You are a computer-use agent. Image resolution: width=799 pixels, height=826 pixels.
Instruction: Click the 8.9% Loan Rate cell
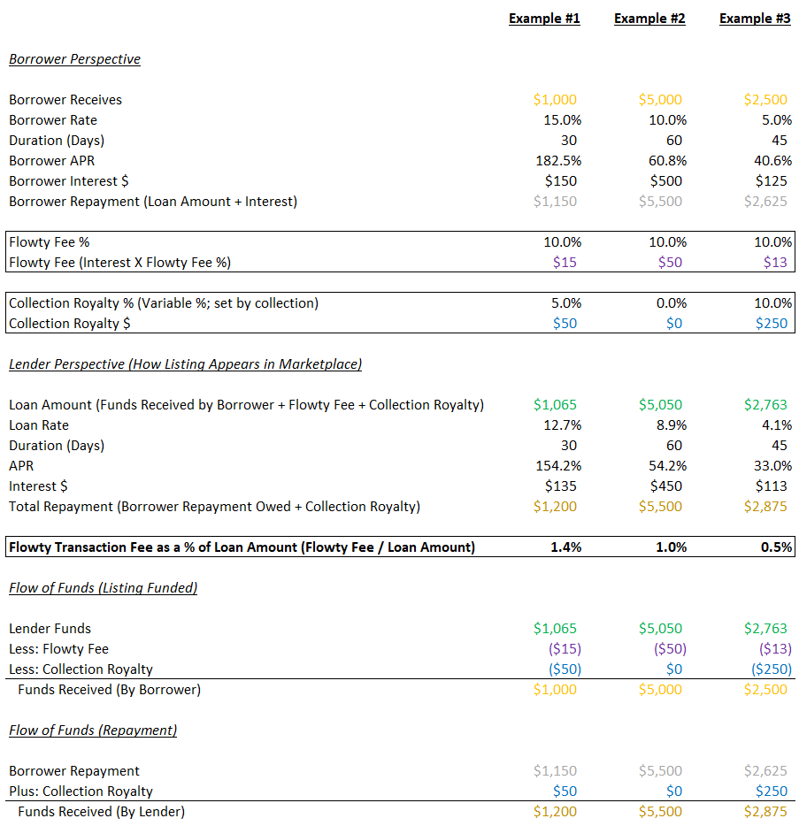pos(669,425)
